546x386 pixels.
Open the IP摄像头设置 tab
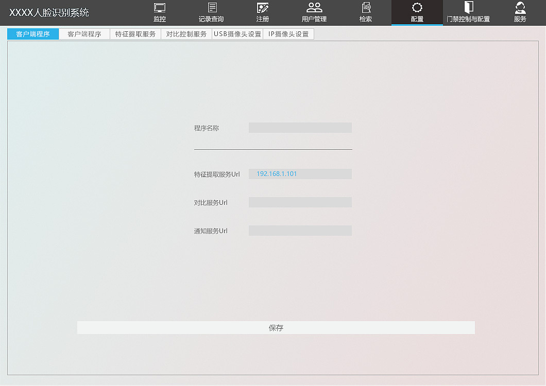coord(288,33)
